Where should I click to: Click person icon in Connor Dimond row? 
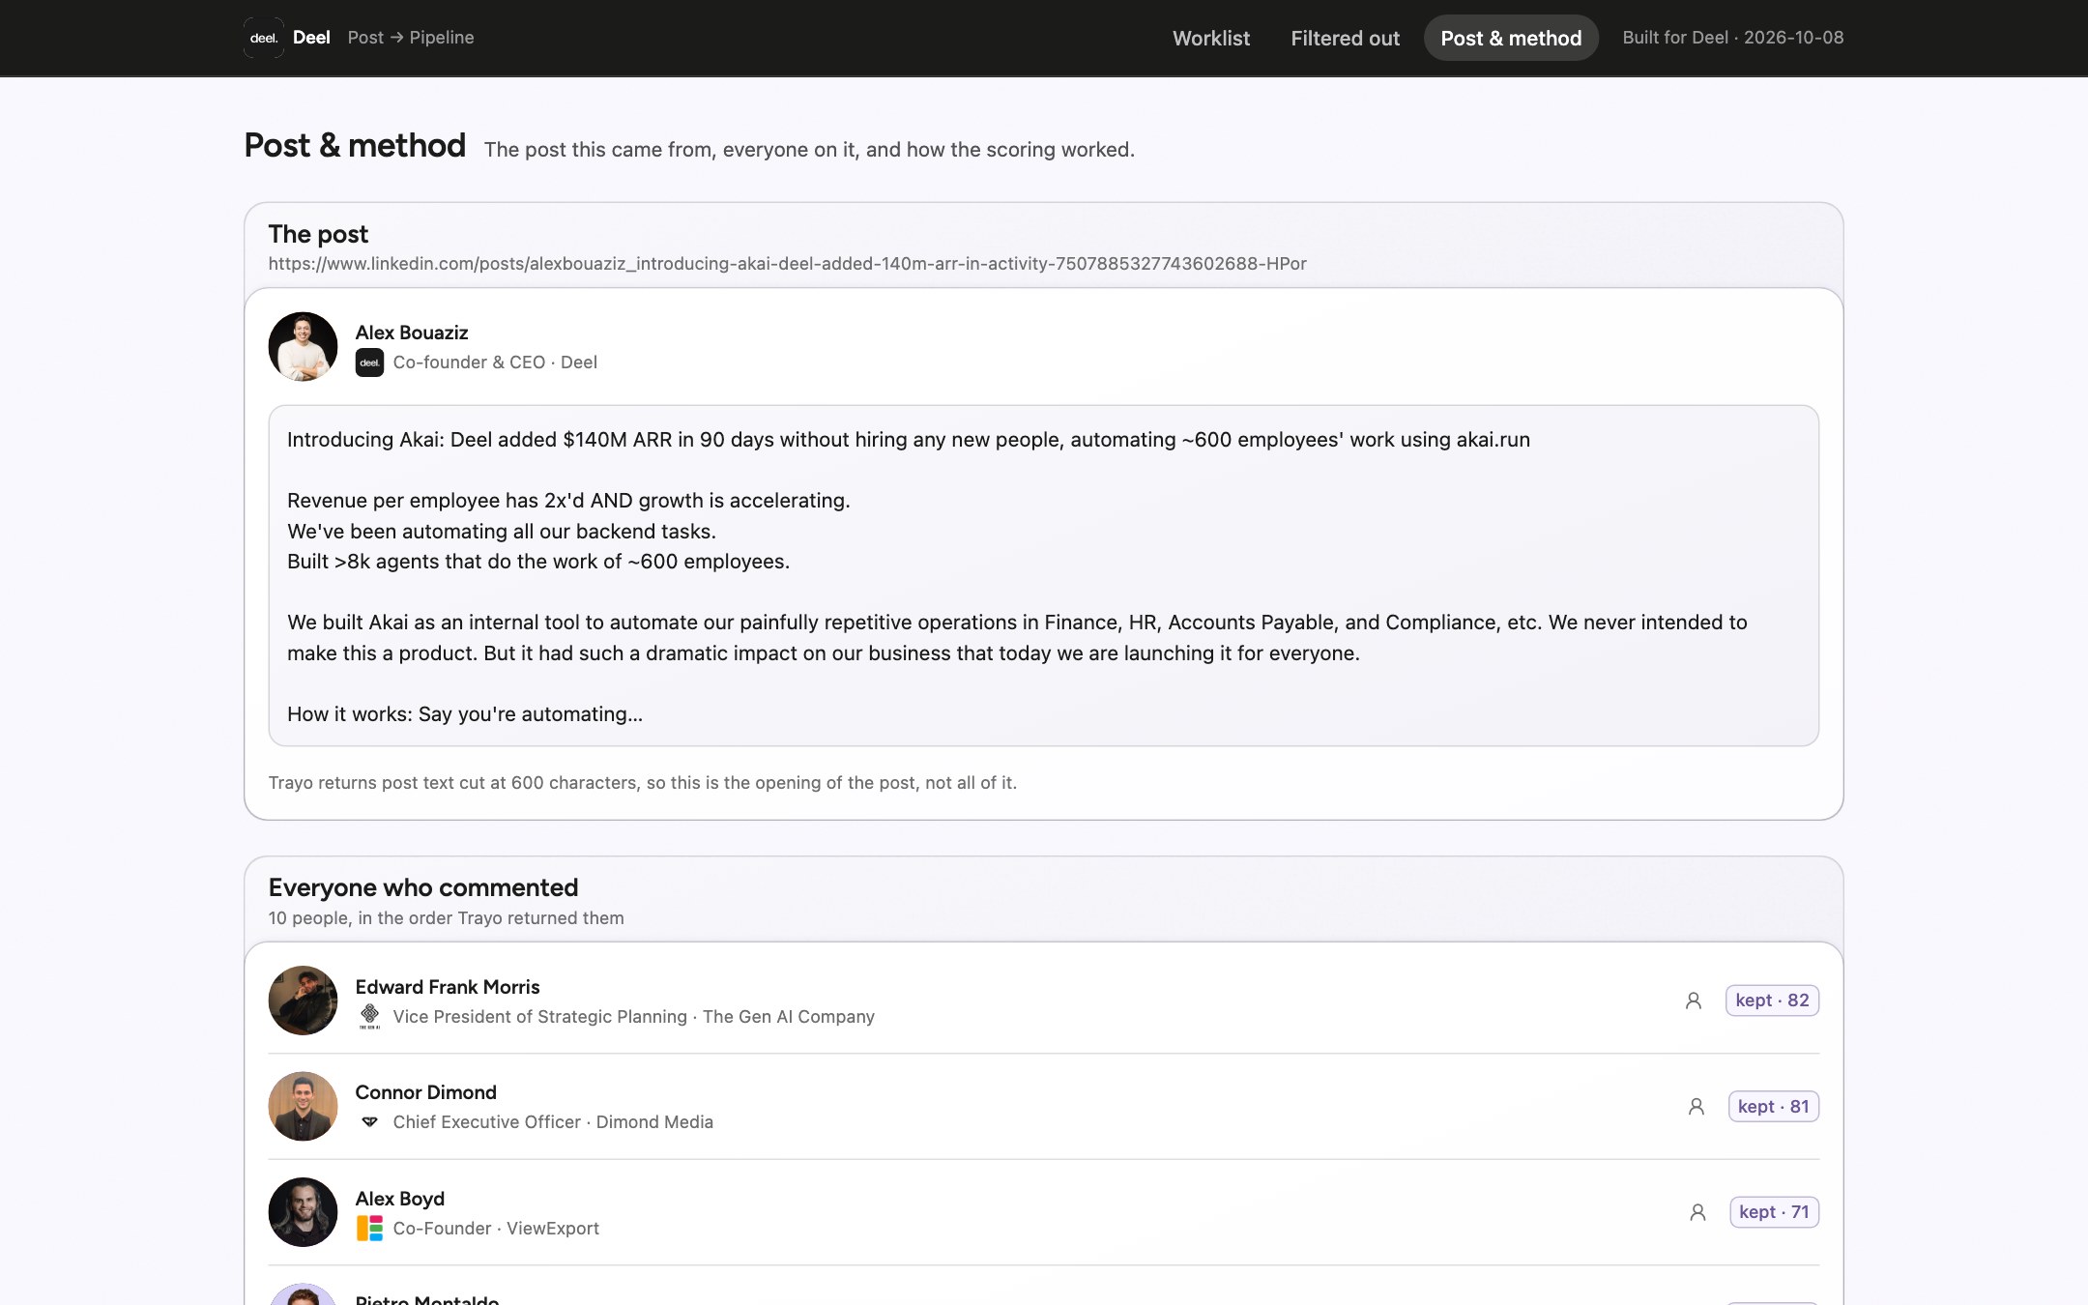[1696, 1106]
